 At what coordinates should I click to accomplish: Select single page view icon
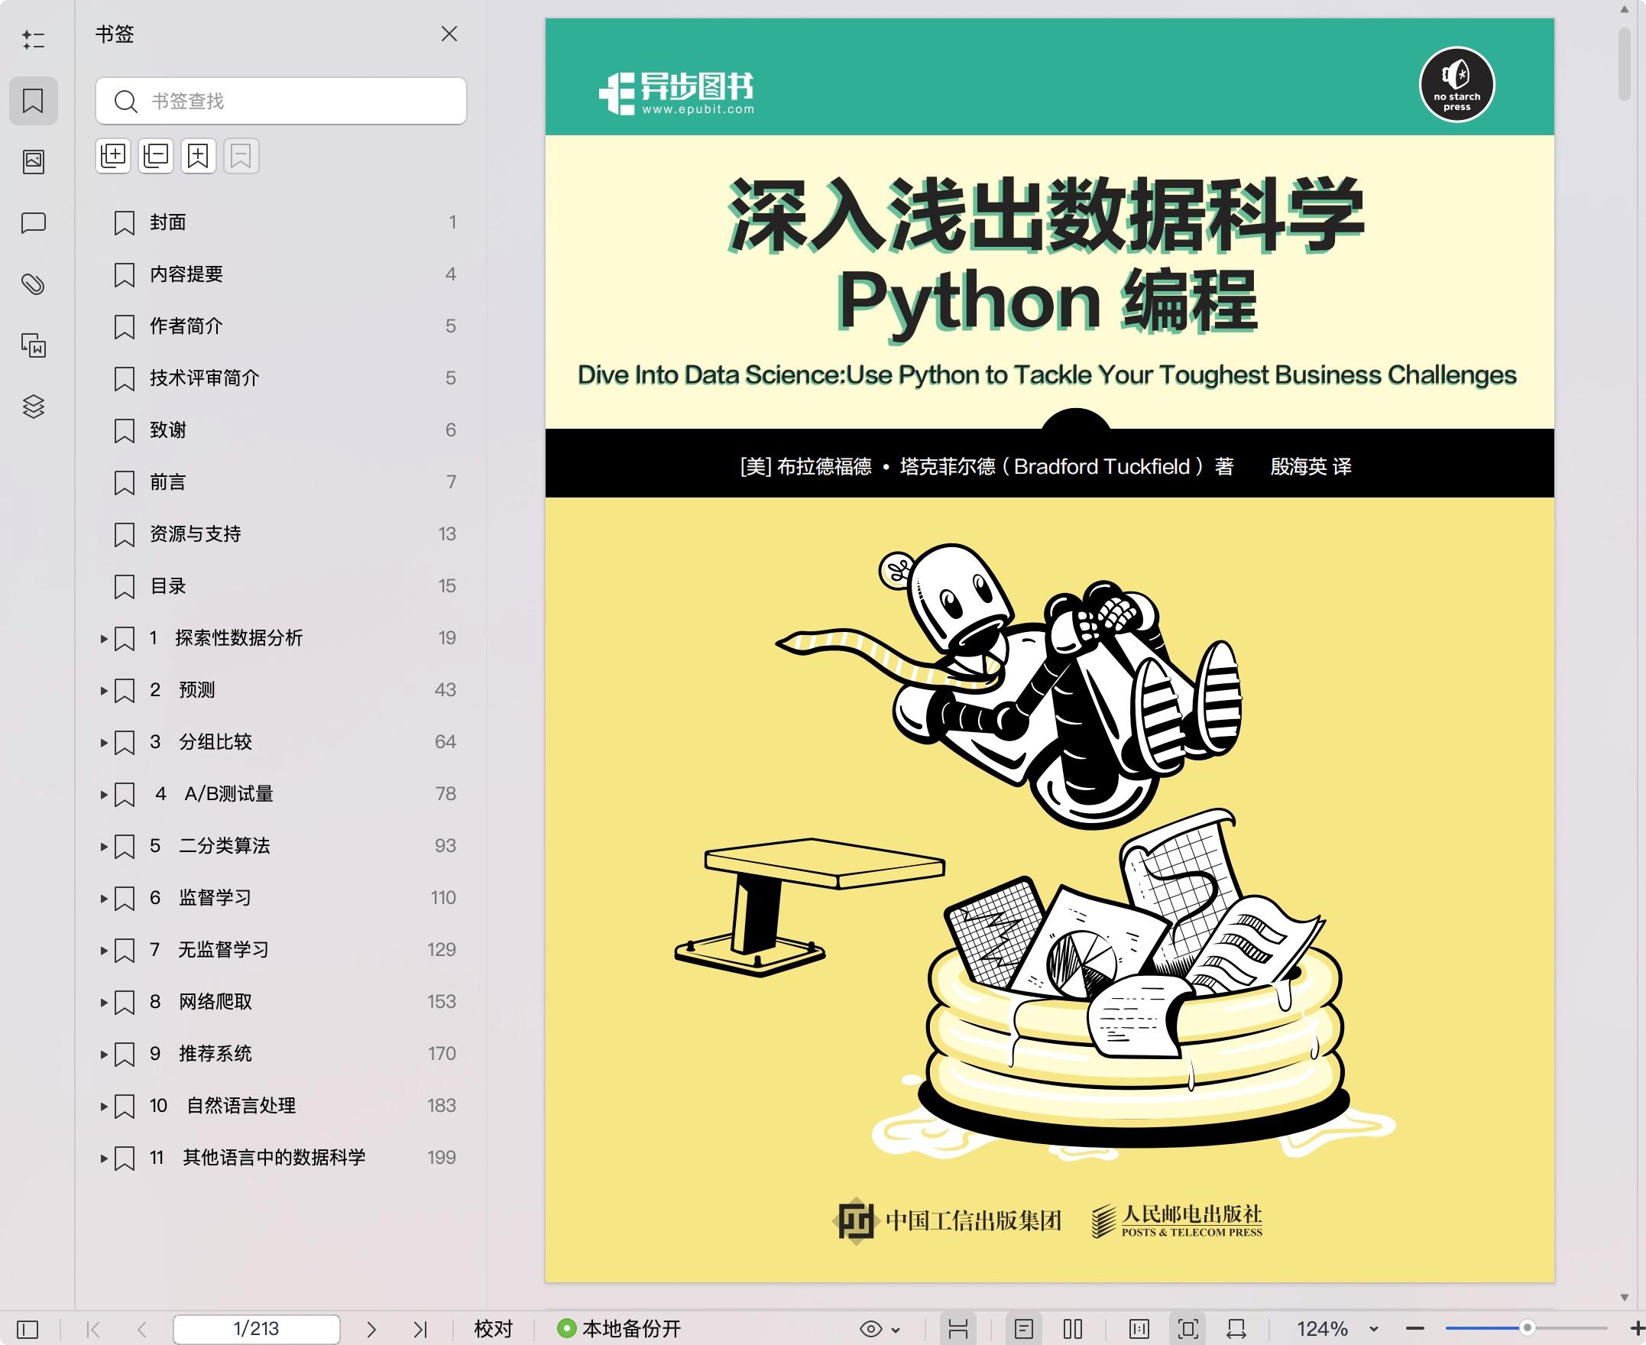[x=1024, y=1330]
